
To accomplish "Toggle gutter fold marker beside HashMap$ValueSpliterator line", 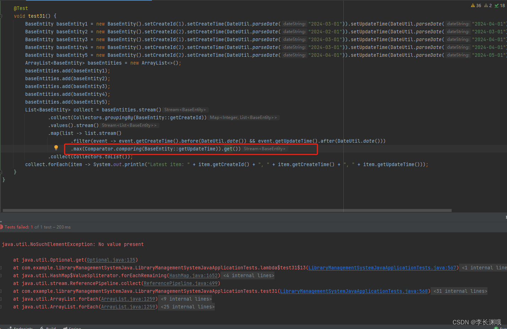I will (x=1, y=275).
